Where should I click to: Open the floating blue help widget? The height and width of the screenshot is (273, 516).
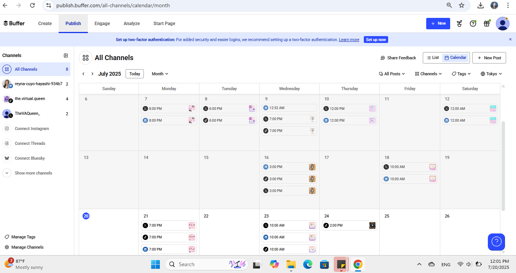pyautogui.click(x=496, y=242)
